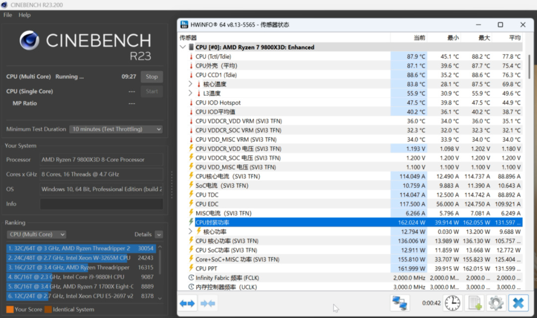The height and width of the screenshot is (318, 537).
Task: Open HWiNFO sensor settings gear icon
Action: 496,303
